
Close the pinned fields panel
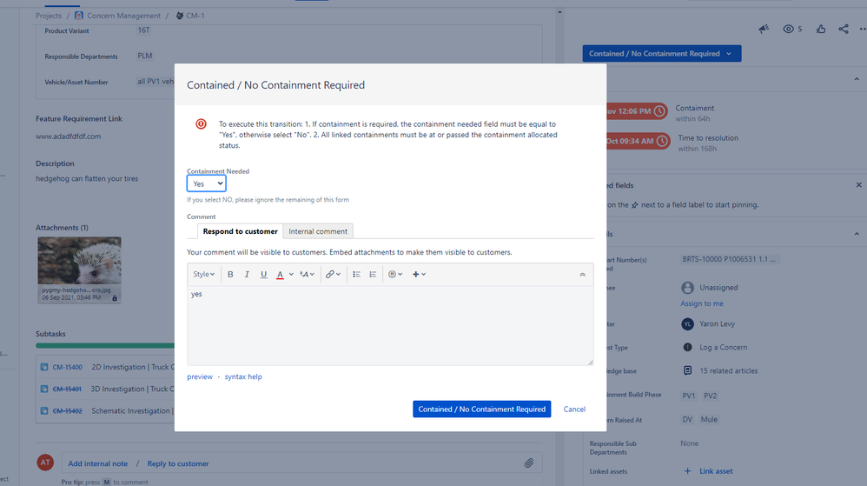pos(858,185)
